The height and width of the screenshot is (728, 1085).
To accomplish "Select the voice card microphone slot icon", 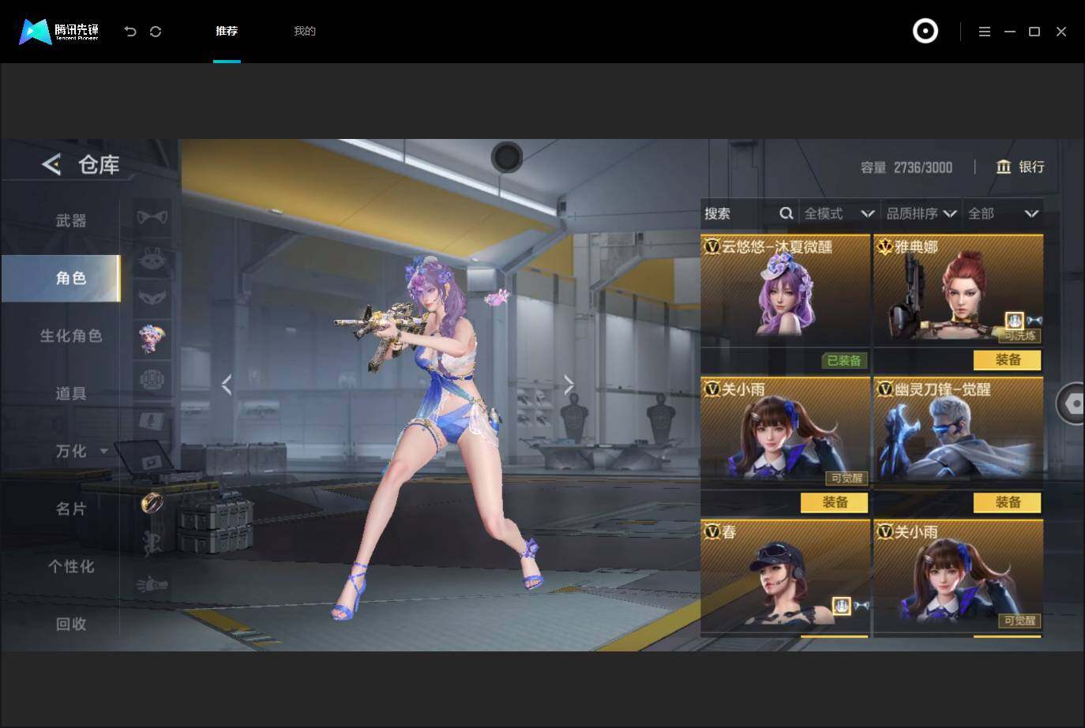I will pos(152,421).
